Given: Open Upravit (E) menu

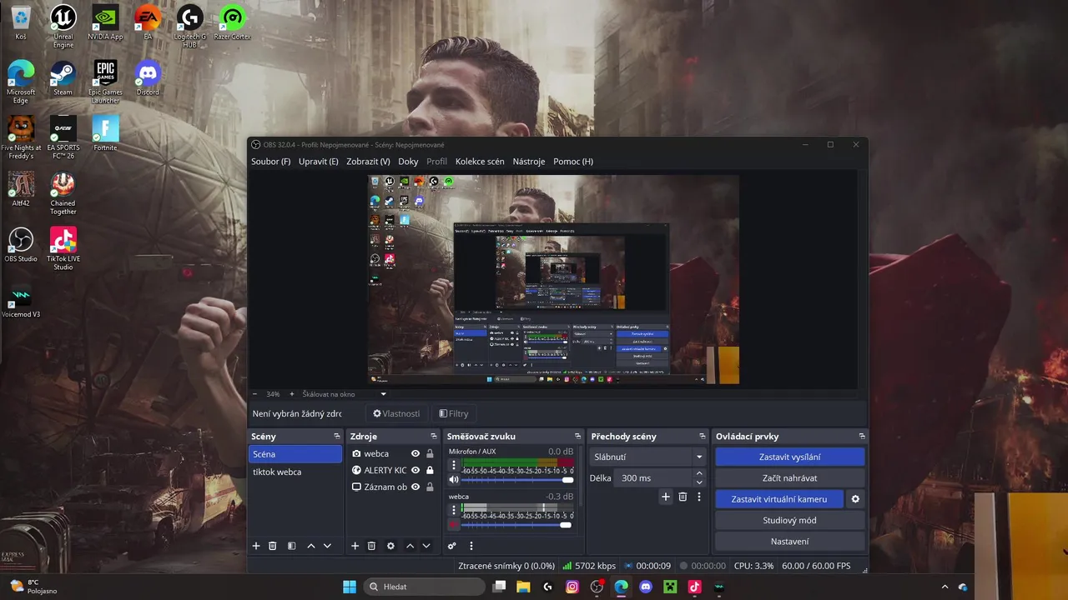Looking at the screenshot, I should (x=319, y=162).
